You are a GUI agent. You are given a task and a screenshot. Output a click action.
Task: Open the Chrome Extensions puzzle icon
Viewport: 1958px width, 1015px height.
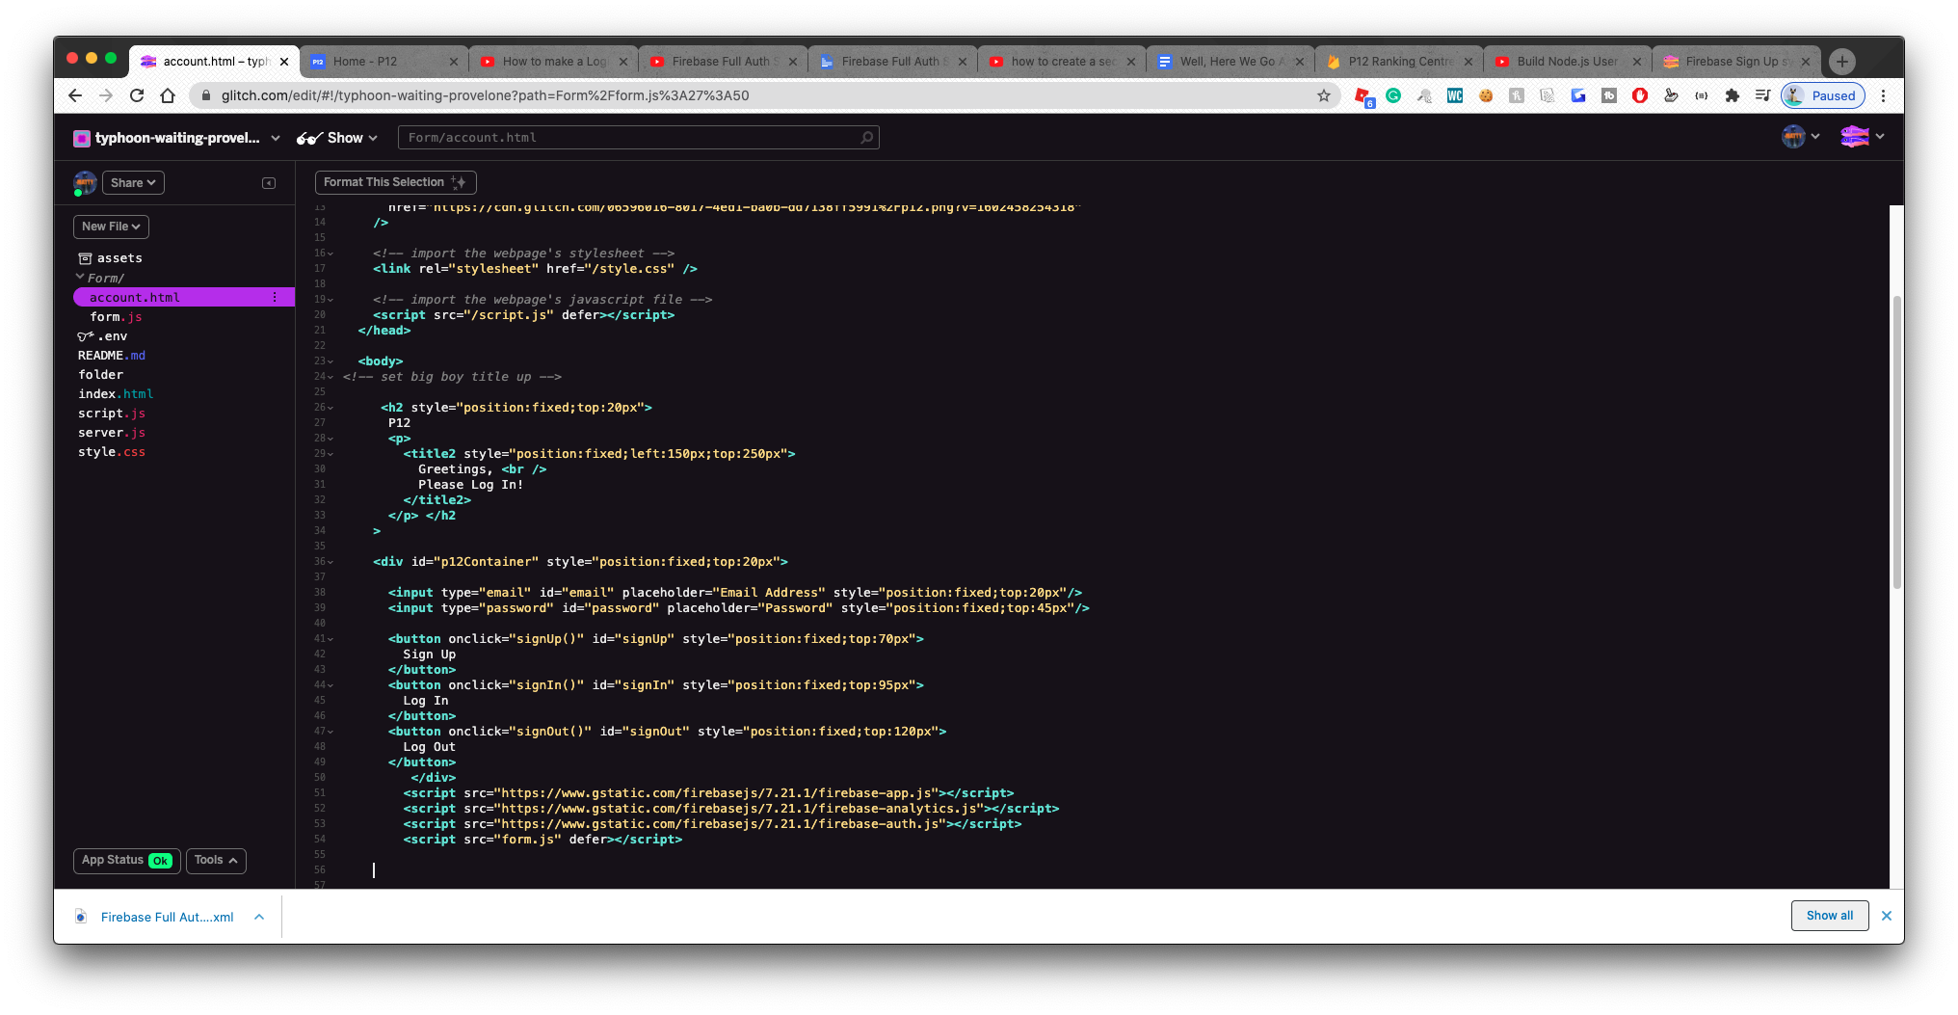click(x=1733, y=95)
